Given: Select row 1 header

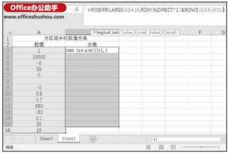Looking at the screenshot, I should click(8, 39).
